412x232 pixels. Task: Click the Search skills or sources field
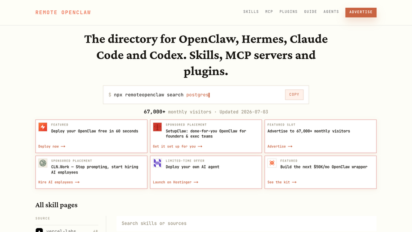246,223
